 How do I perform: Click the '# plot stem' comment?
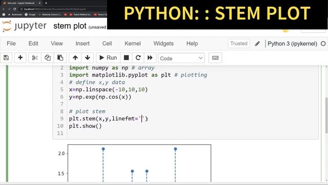pos(87,112)
